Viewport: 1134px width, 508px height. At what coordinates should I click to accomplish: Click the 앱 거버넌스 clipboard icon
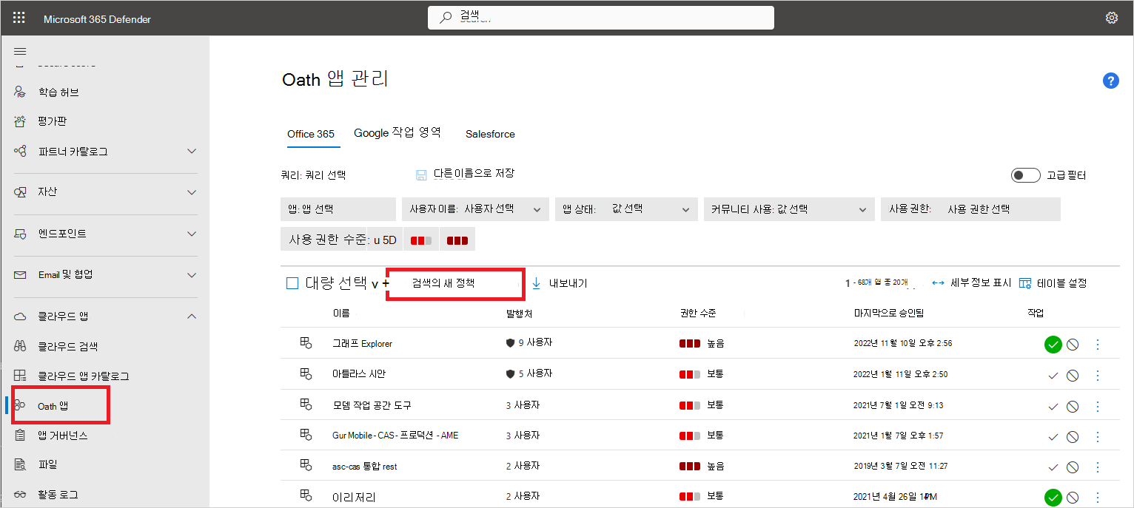[x=20, y=436]
